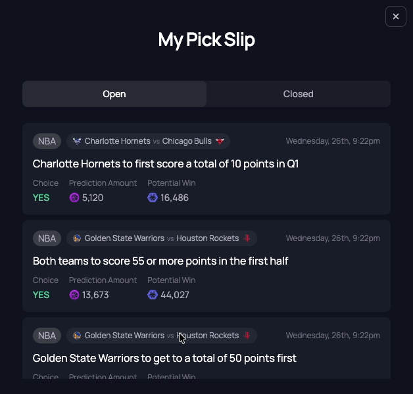Open the both teams 55 points pick

click(x=160, y=261)
